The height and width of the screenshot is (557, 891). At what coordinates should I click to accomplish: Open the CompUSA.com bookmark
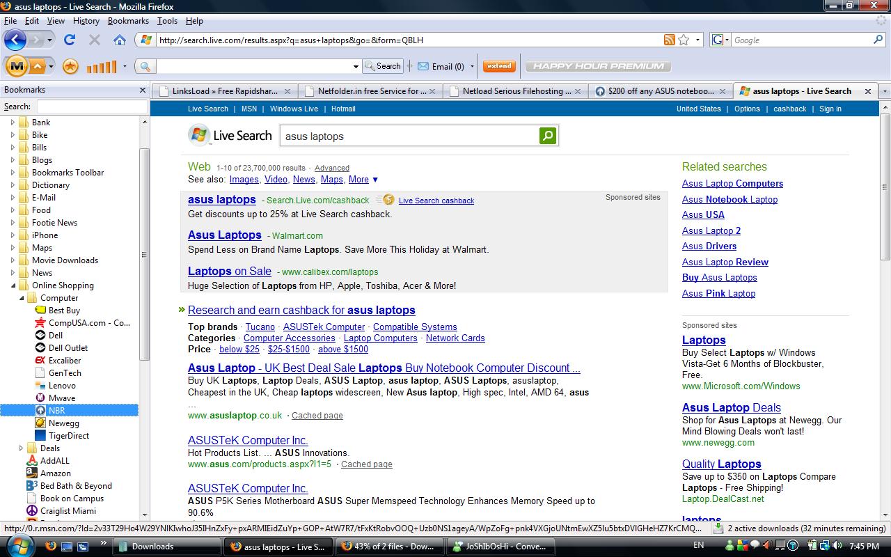pos(89,323)
